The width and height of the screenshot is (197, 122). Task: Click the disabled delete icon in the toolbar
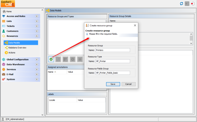[x=73, y=59]
